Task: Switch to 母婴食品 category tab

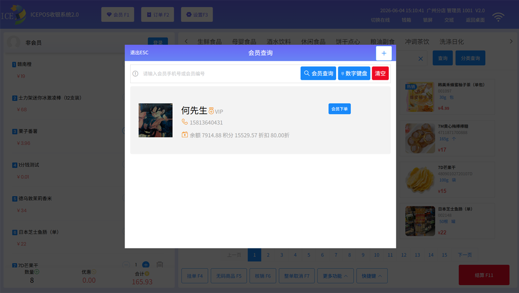Action: pyautogui.click(x=244, y=41)
